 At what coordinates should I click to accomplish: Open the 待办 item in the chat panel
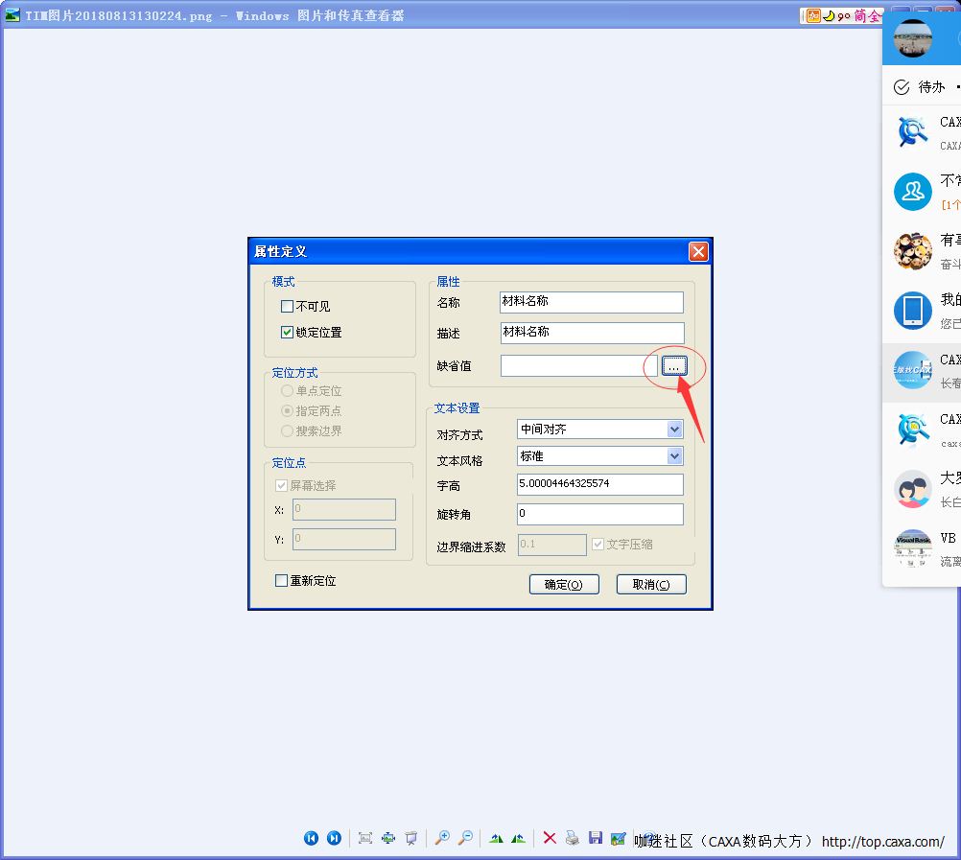tap(921, 87)
